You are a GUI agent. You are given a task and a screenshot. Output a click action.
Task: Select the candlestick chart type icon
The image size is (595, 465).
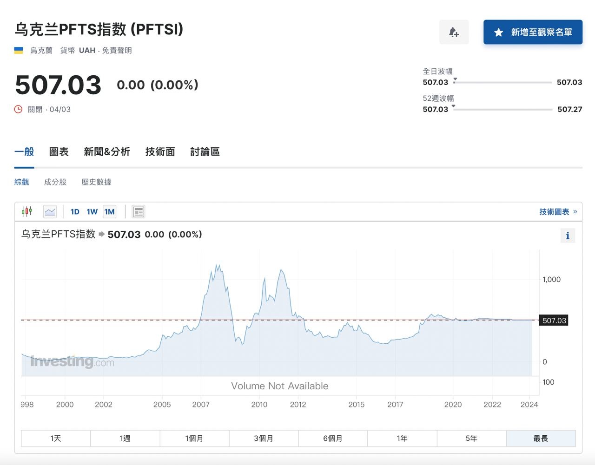coord(27,212)
